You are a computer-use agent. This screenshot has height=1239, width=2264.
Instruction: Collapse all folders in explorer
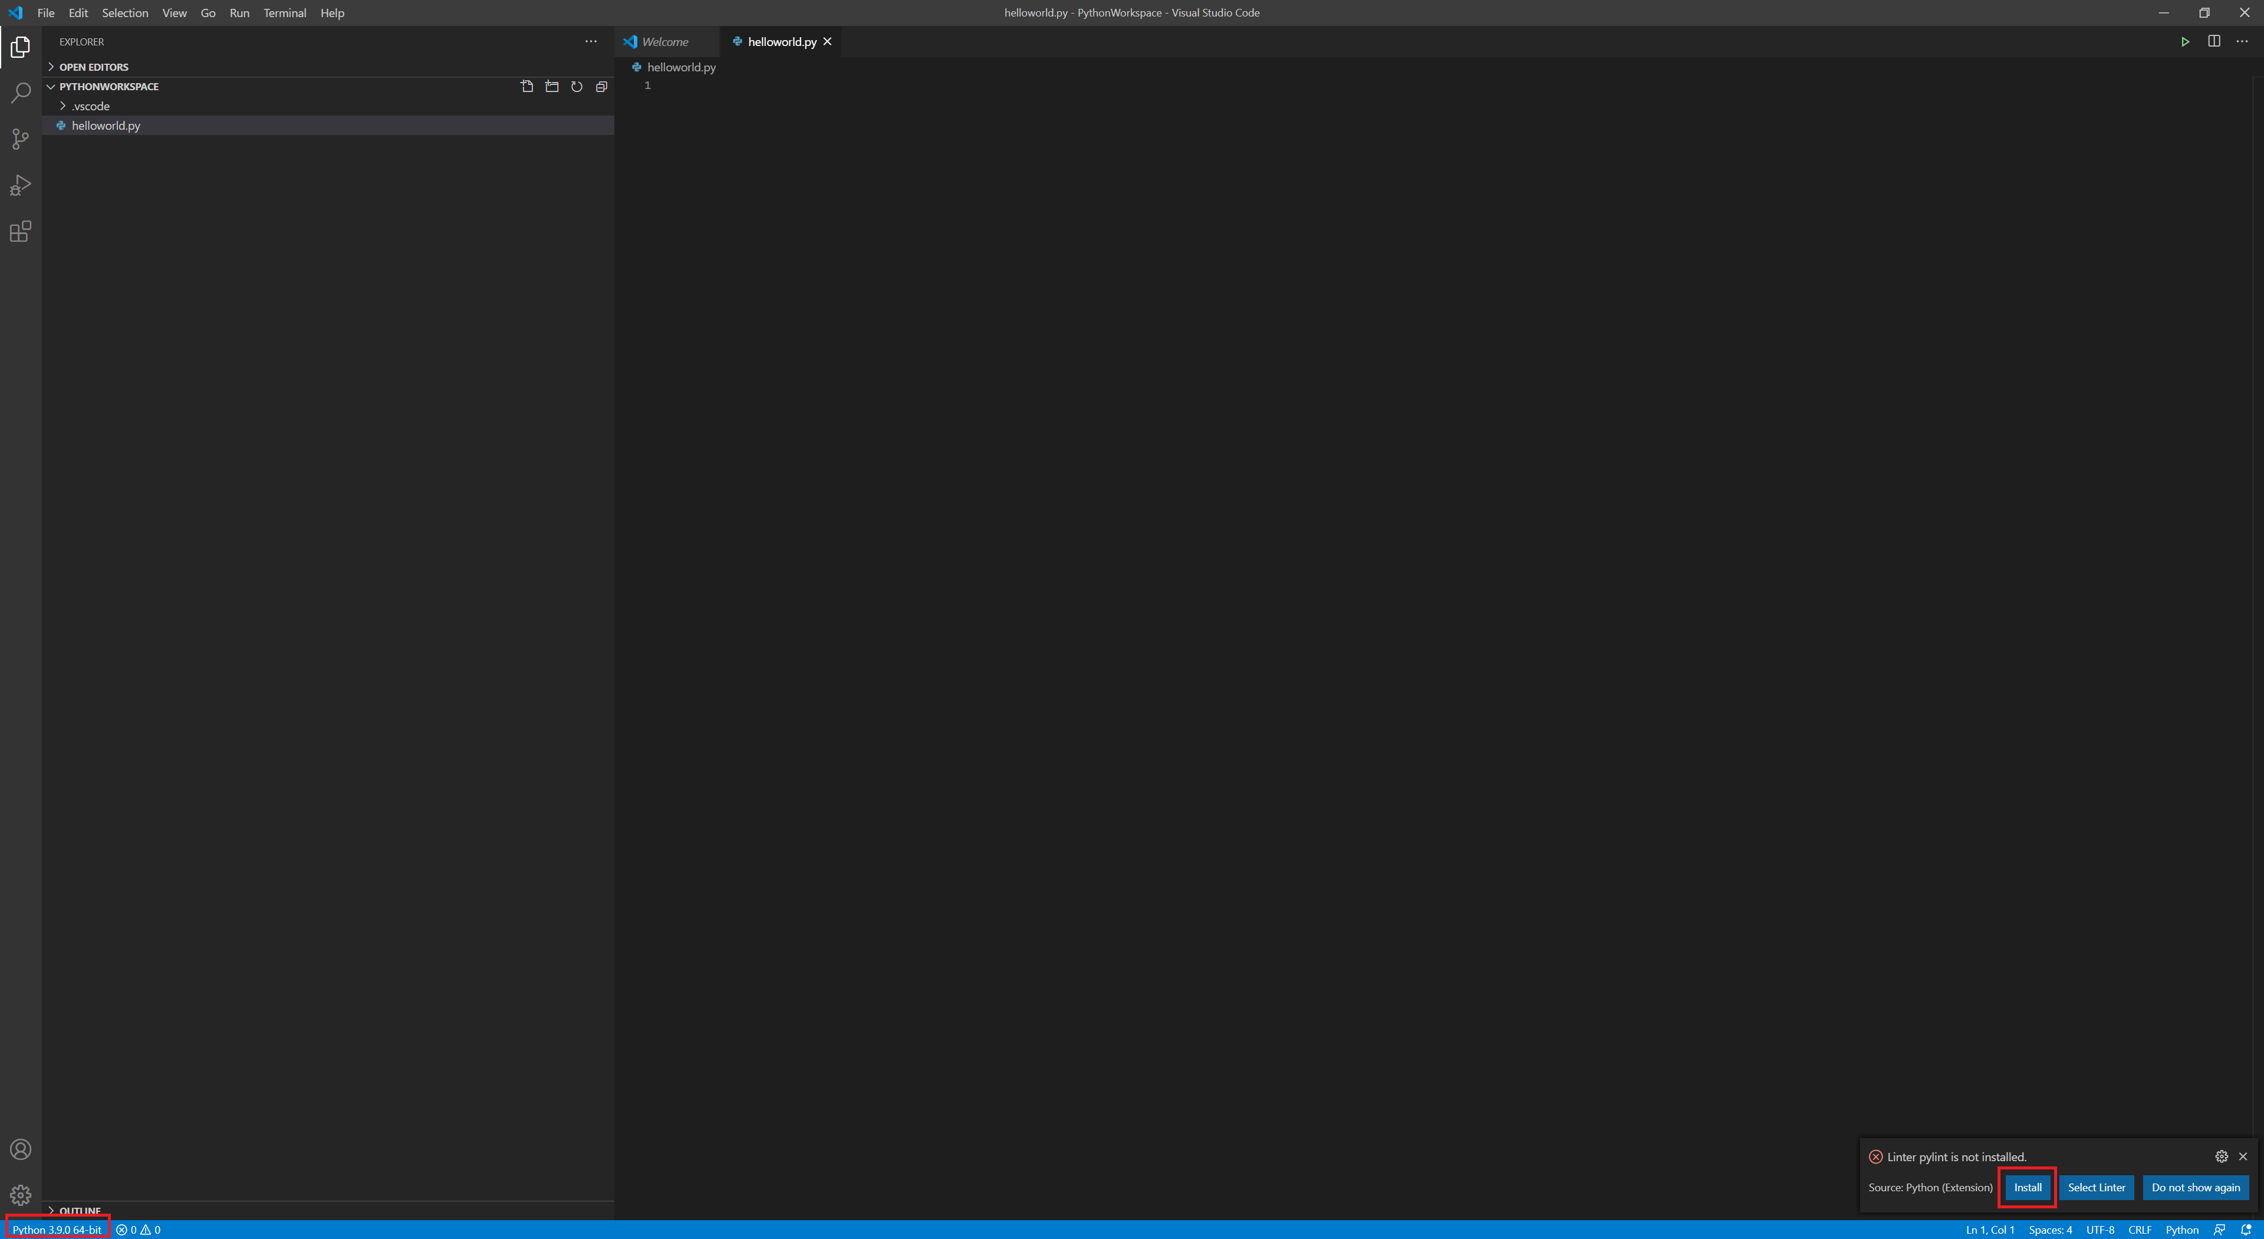click(601, 86)
